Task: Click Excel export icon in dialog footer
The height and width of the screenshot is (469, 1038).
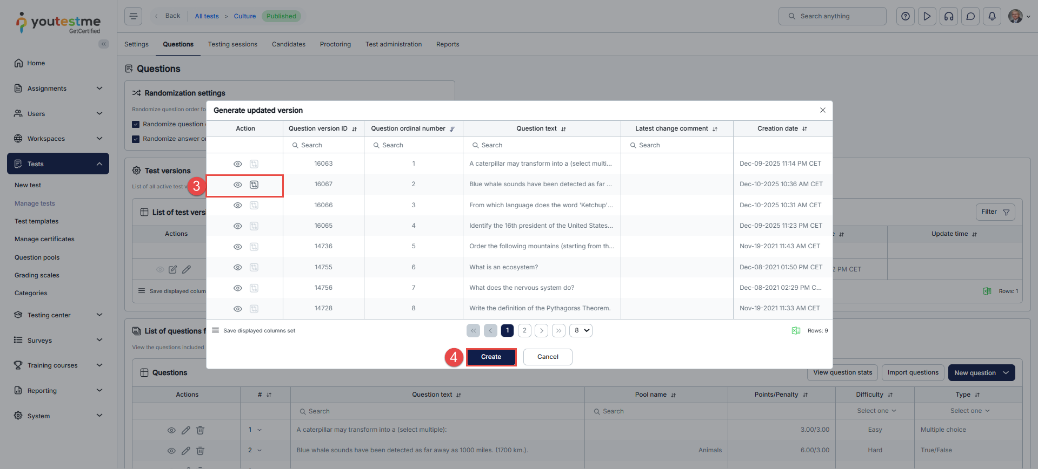Action: tap(796, 331)
